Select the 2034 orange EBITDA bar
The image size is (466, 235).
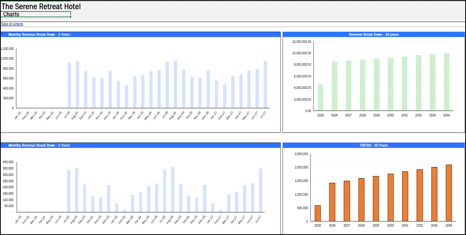[x=449, y=193]
